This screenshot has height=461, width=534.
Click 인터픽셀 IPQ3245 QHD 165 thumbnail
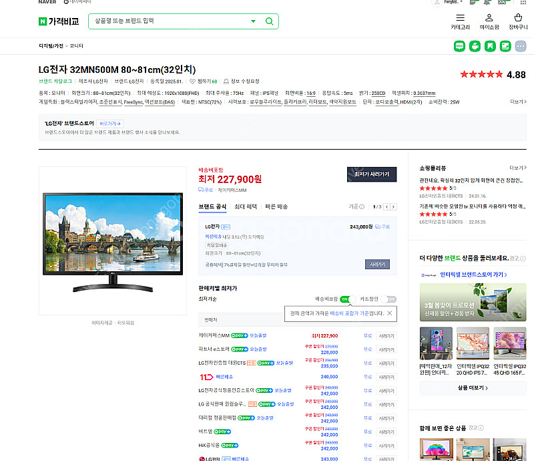[x=509, y=343]
